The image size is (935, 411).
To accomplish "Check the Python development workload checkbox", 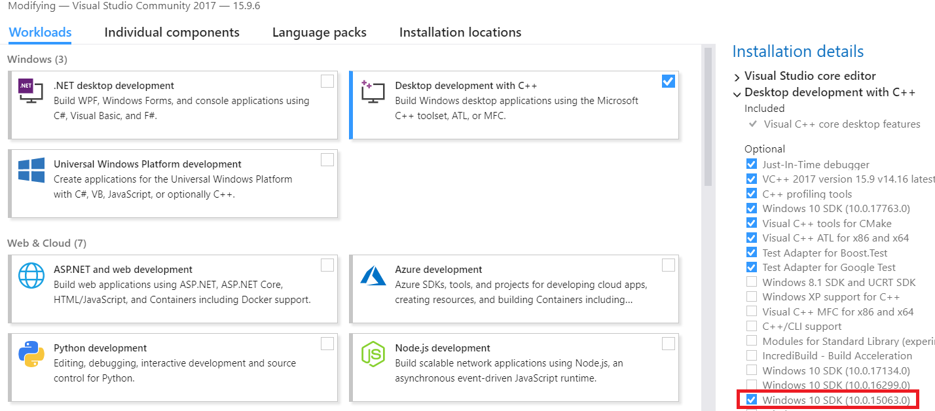I will tap(327, 344).
